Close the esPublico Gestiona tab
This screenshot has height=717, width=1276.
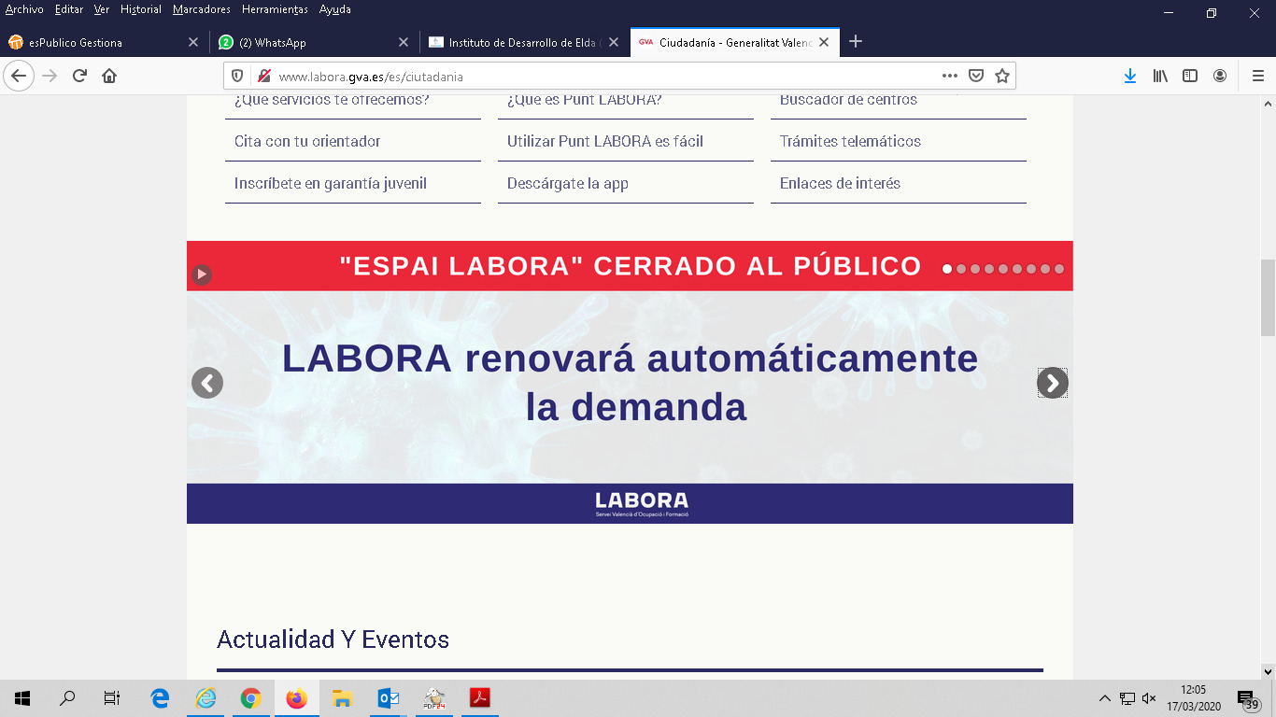pyautogui.click(x=193, y=42)
